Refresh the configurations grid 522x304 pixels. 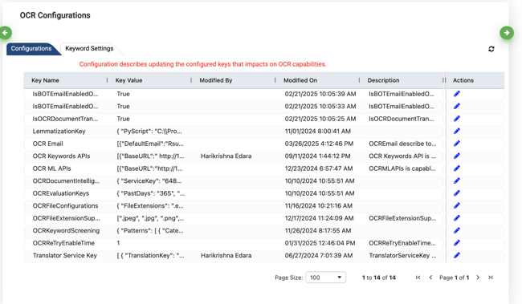(491, 49)
